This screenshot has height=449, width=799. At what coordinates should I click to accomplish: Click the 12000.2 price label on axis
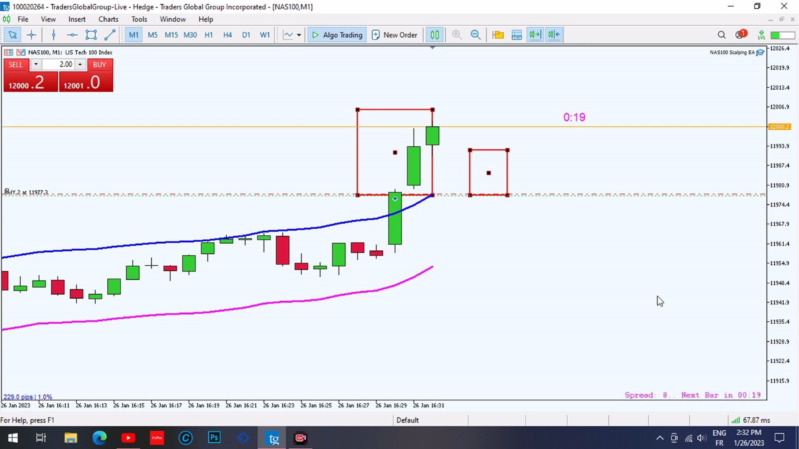[x=779, y=127]
